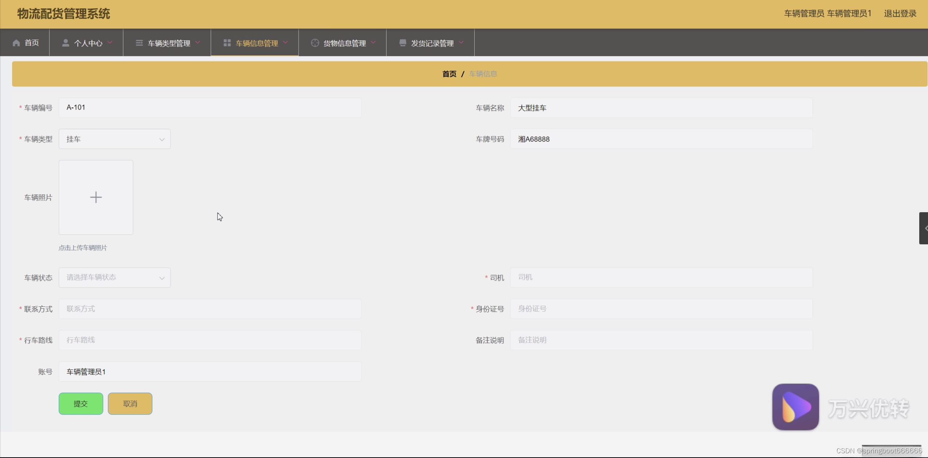Click the person icon beside 个人中心

click(x=66, y=43)
